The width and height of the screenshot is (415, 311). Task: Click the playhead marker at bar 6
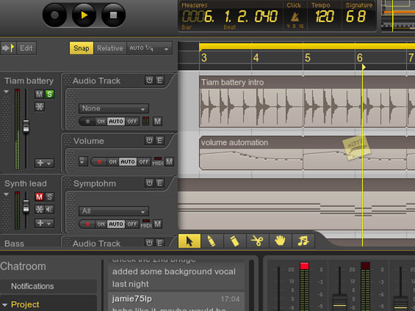[x=364, y=67]
